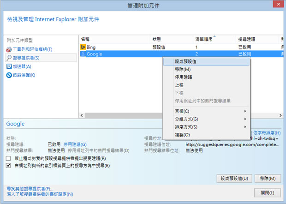This screenshot has height=204, width=286.
Task: Select the Bing row name
Action: click(91, 47)
